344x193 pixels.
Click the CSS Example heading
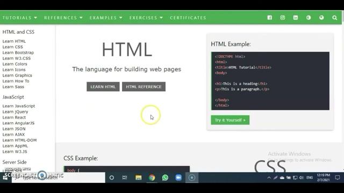81,158
